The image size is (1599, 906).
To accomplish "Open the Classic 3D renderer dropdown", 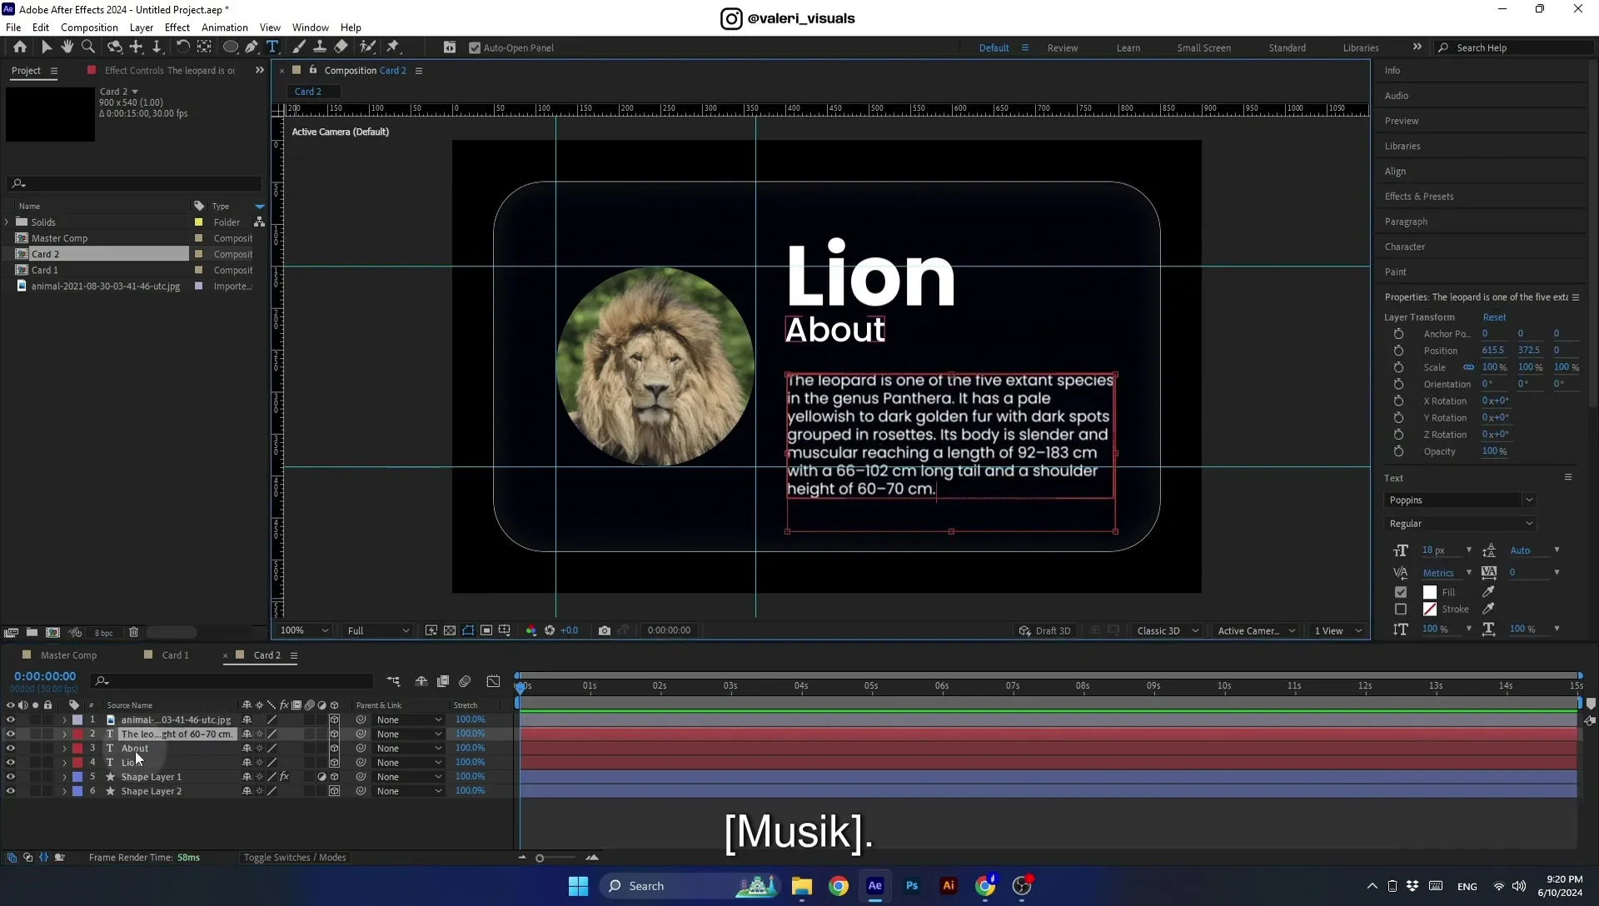I will pos(1168,630).
